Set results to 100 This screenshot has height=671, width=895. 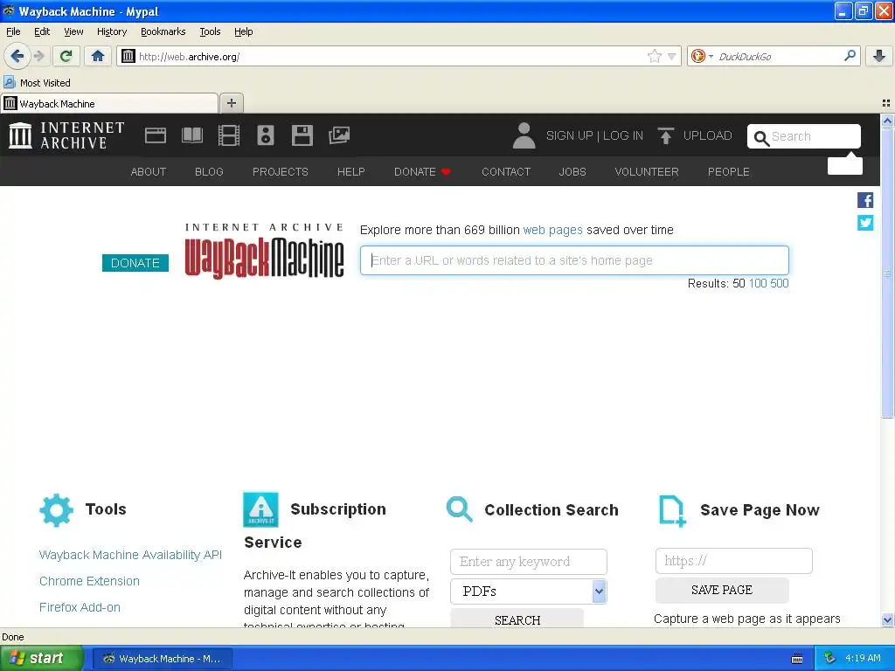click(x=758, y=284)
